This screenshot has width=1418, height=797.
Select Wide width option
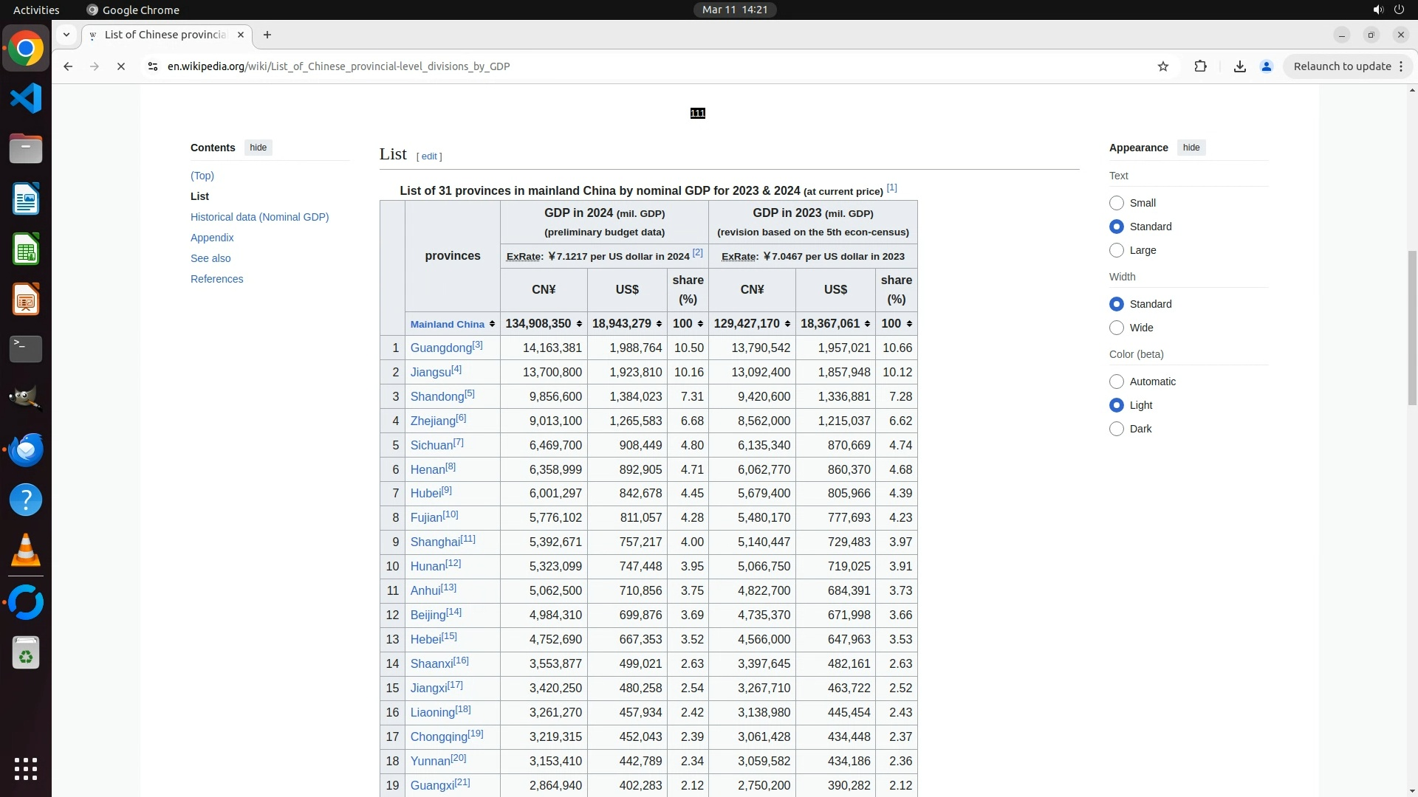click(x=1117, y=328)
